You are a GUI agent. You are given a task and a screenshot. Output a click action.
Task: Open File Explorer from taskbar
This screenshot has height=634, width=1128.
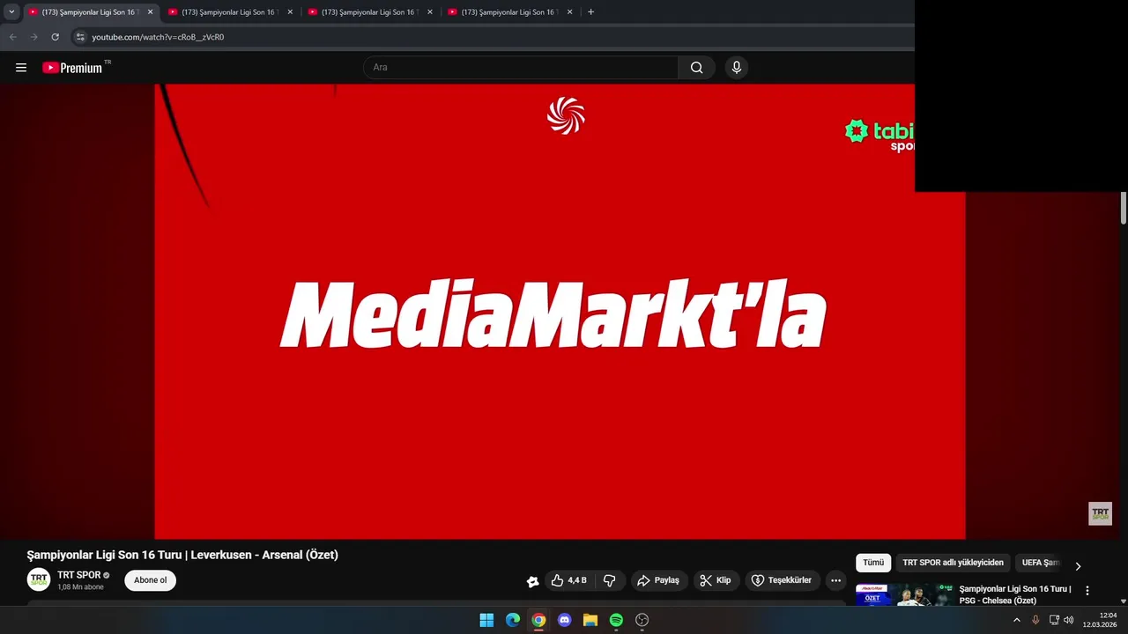tap(590, 620)
